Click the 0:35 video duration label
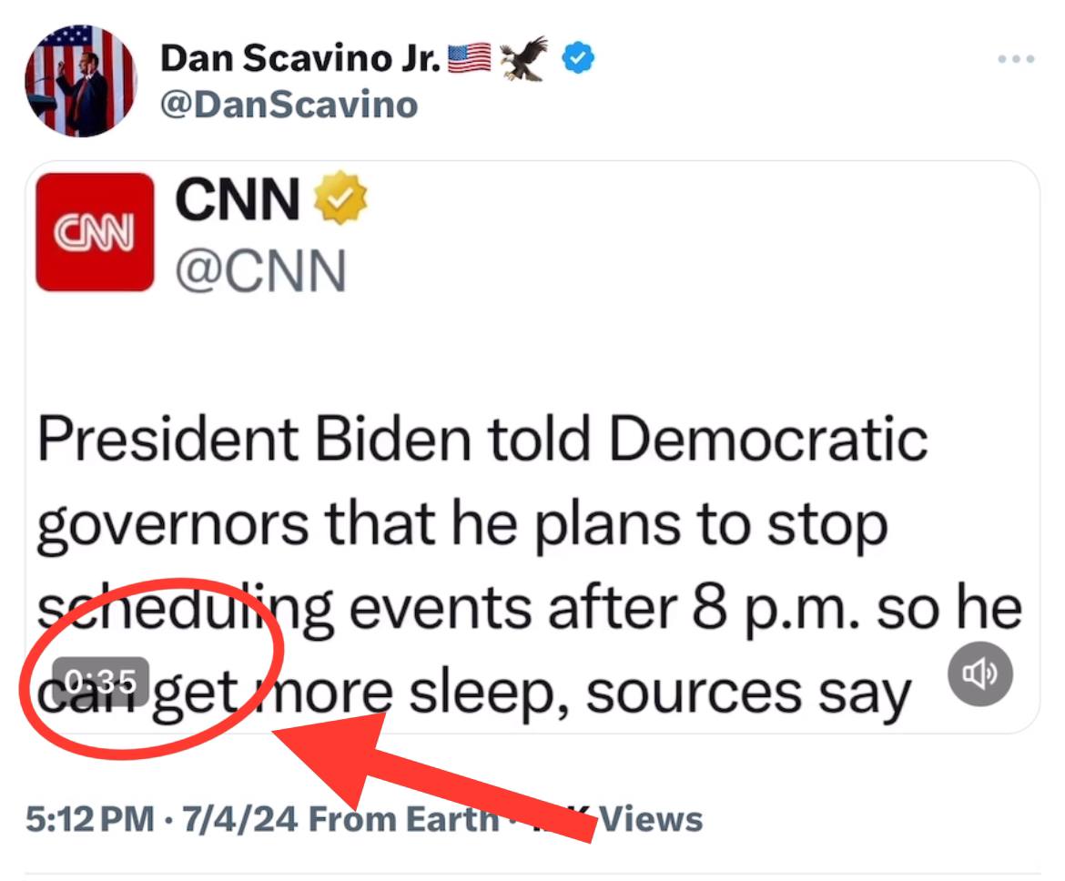1065x881 pixels. 101,679
